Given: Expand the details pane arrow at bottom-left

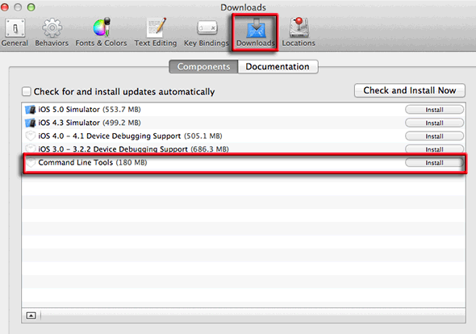Looking at the screenshot, I should click(x=31, y=315).
